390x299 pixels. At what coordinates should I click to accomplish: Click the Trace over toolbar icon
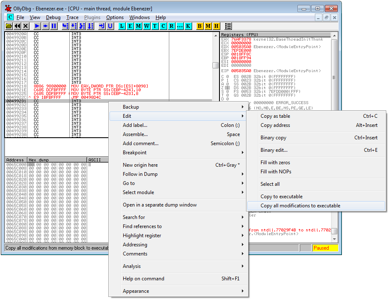click(90, 26)
